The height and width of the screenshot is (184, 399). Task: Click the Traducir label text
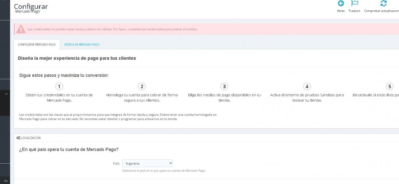[x=354, y=11]
